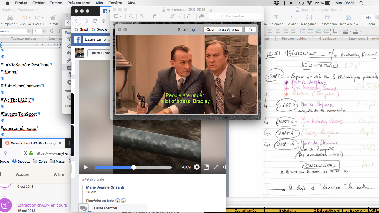Click the Colonnes icon in Word
This screenshot has height=213, width=379.
click(x=276, y=18)
